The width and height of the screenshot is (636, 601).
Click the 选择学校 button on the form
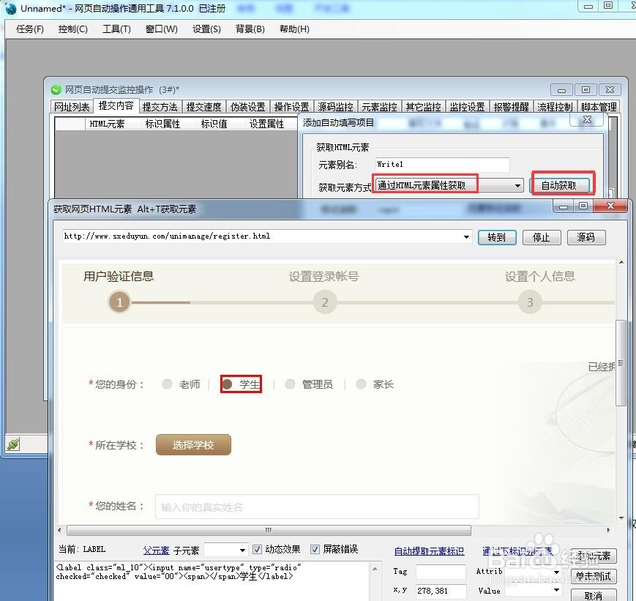192,444
